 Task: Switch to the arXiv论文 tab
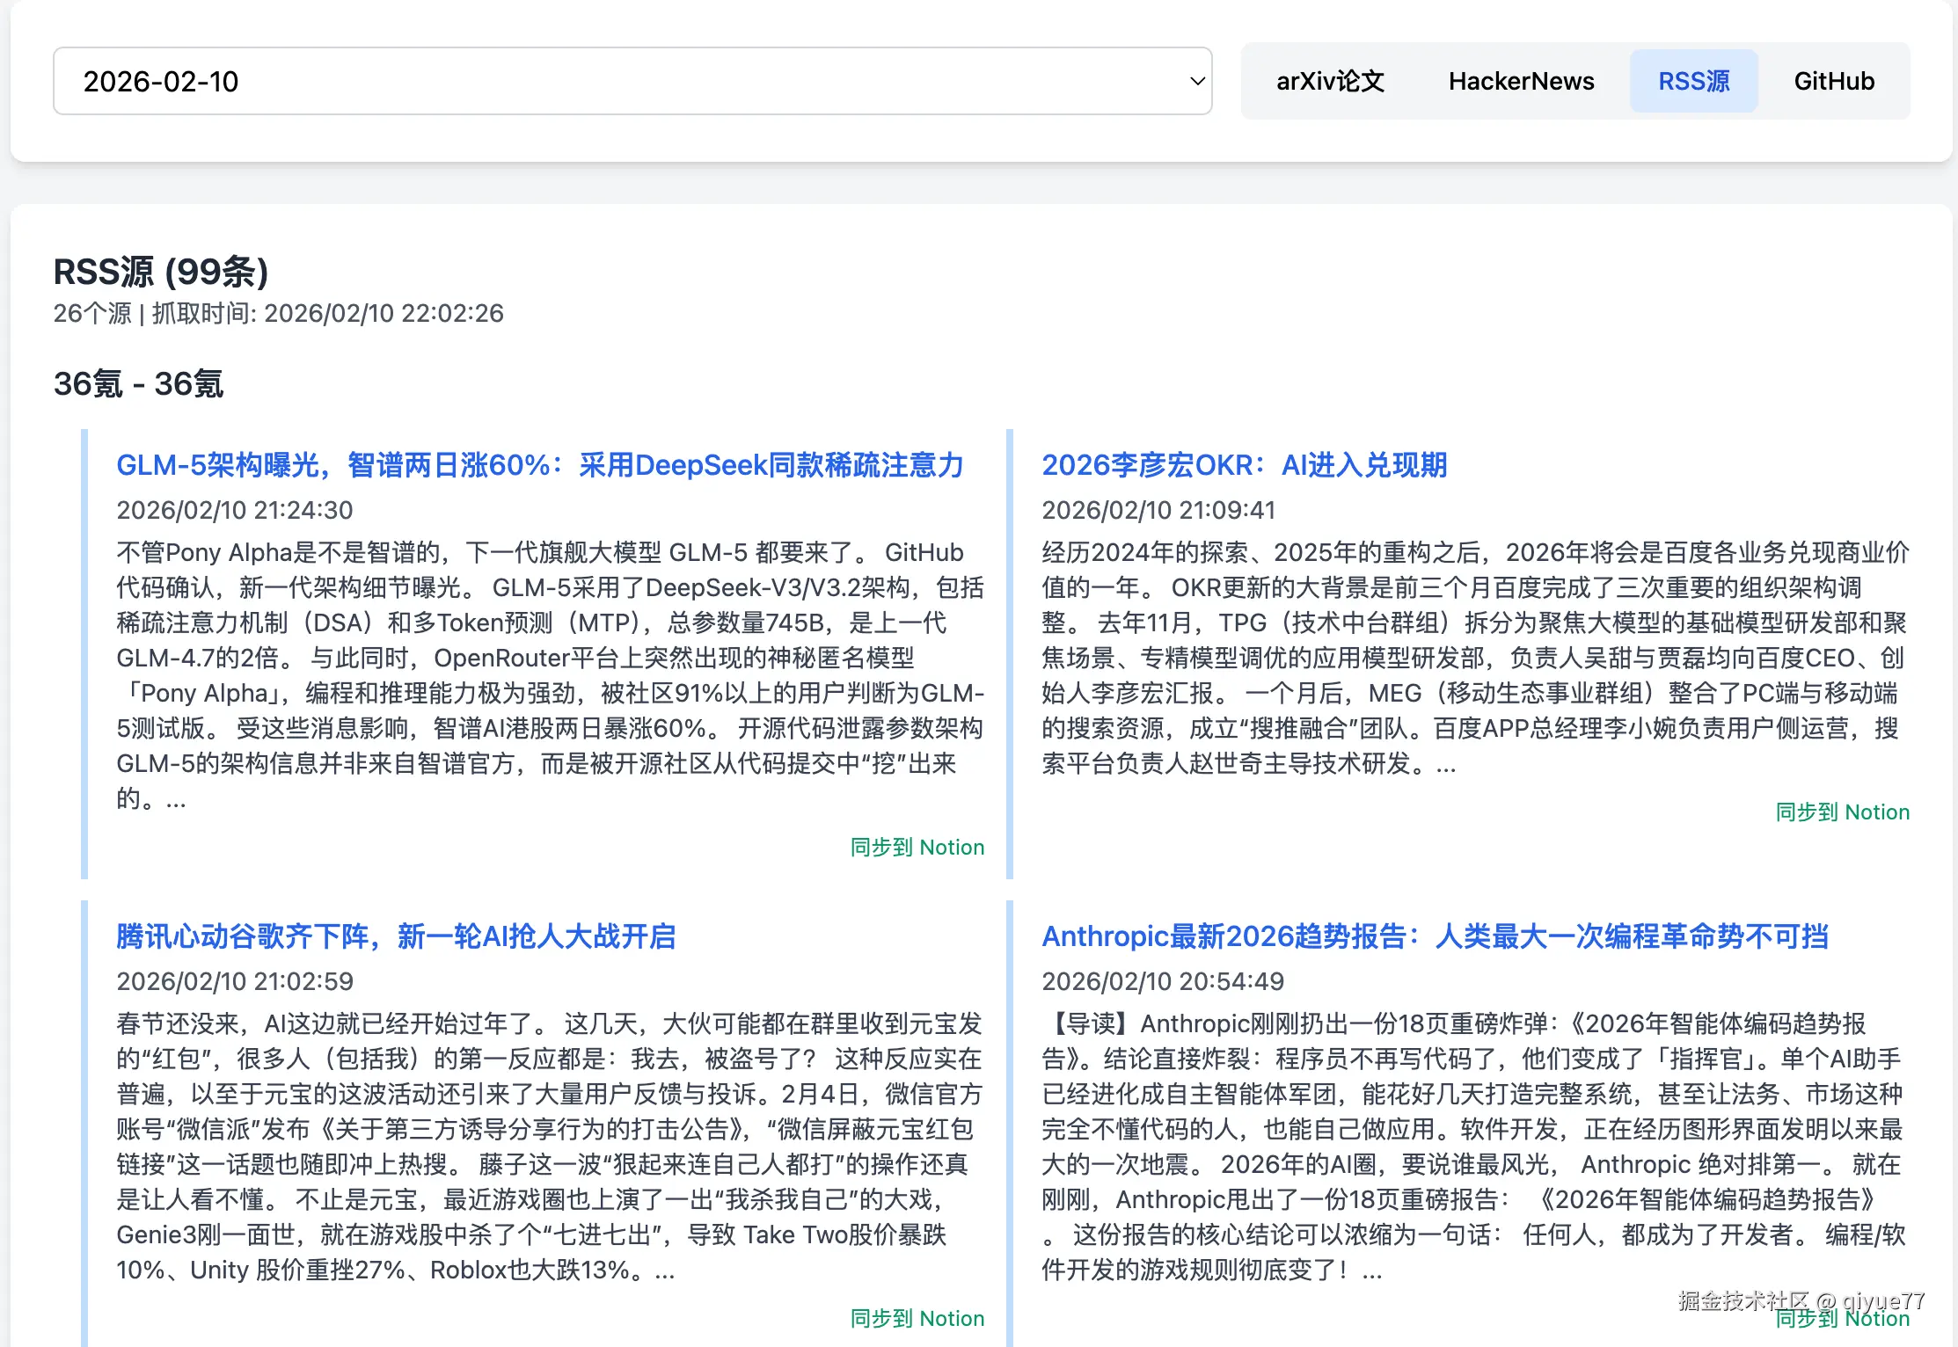[x=1330, y=81]
